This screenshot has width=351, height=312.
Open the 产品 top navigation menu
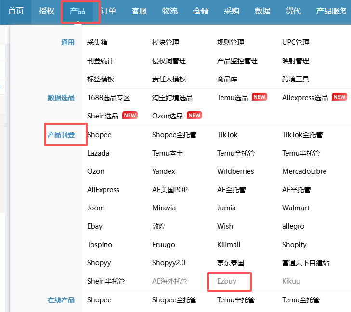[x=78, y=11]
